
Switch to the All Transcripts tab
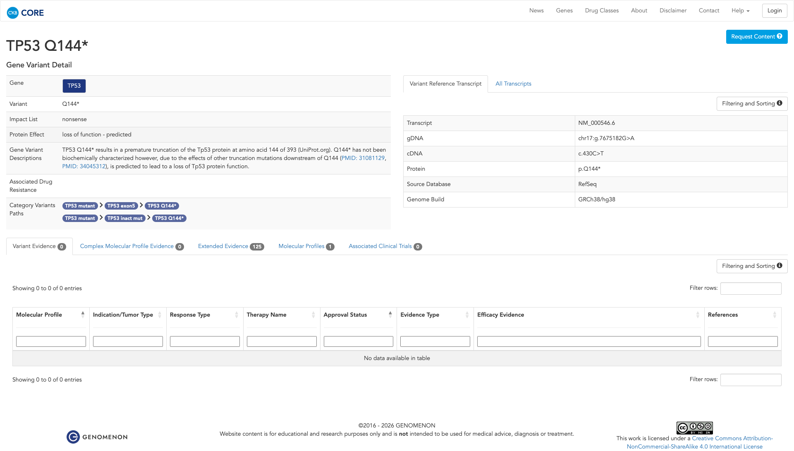coord(513,84)
